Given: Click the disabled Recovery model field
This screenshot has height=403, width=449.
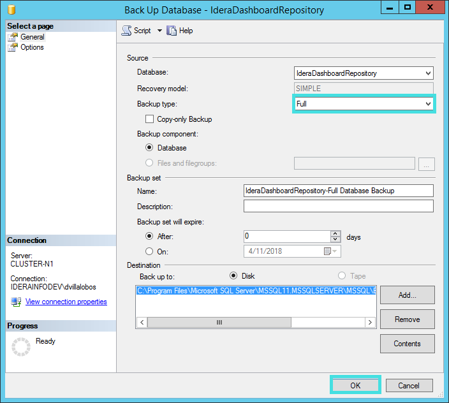Looking at the screenshot, I should pyautogui.click(x=364, y=89).
